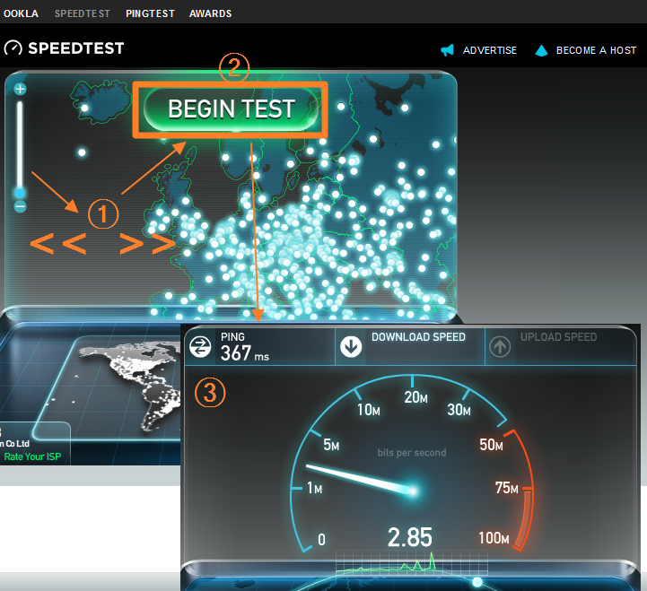Click the download speed history graph
Viewport: 647px width, 591px height.
412,562
